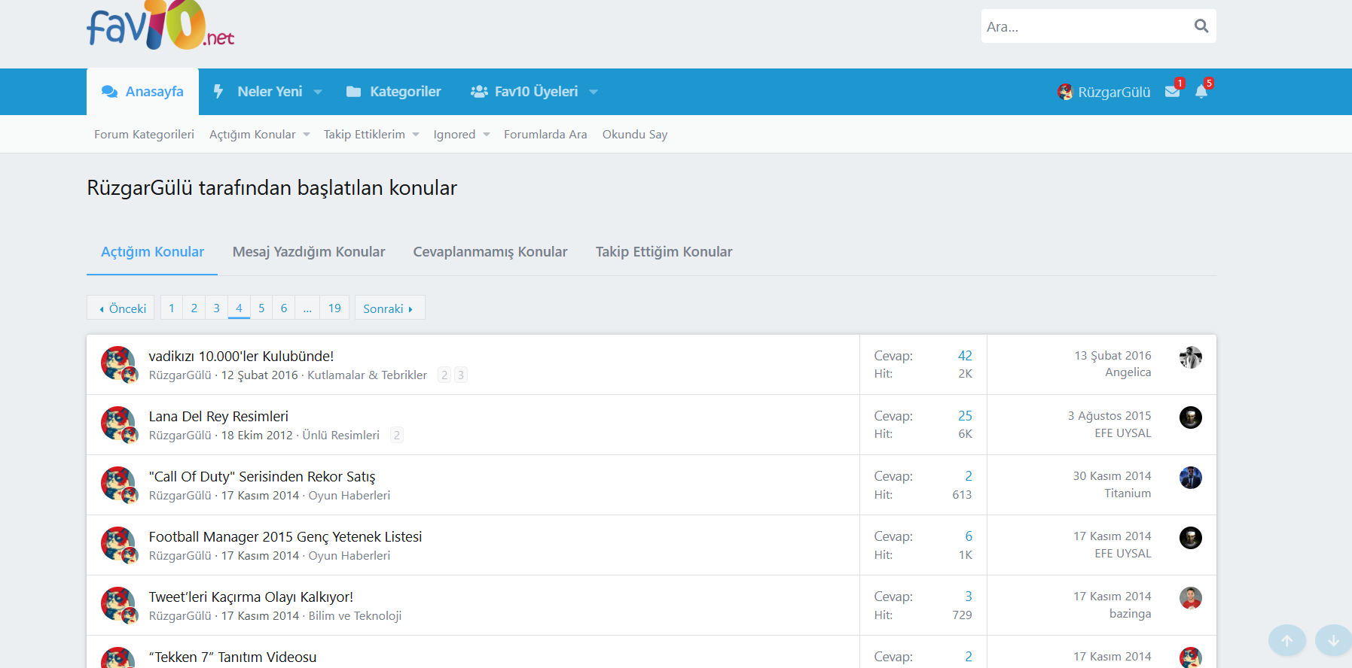Open the notifications bell icon

click(x=1201, y=92)
